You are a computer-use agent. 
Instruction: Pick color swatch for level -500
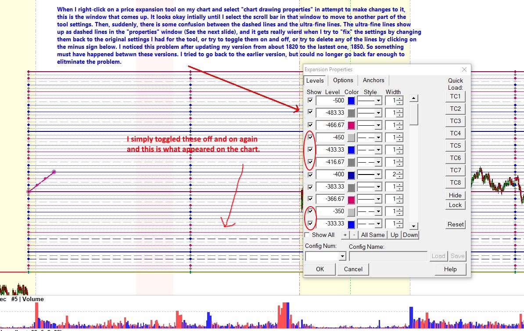coord(351,100)
